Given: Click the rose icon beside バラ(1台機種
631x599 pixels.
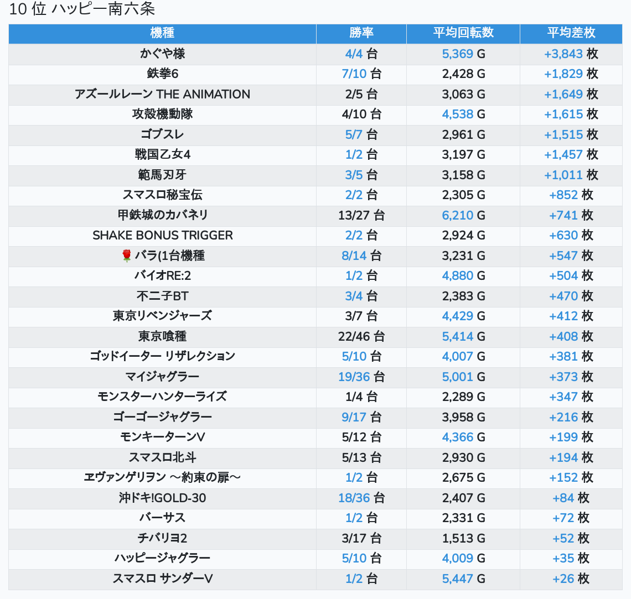Looking at the screenshot, I should (x=127, y=256).
